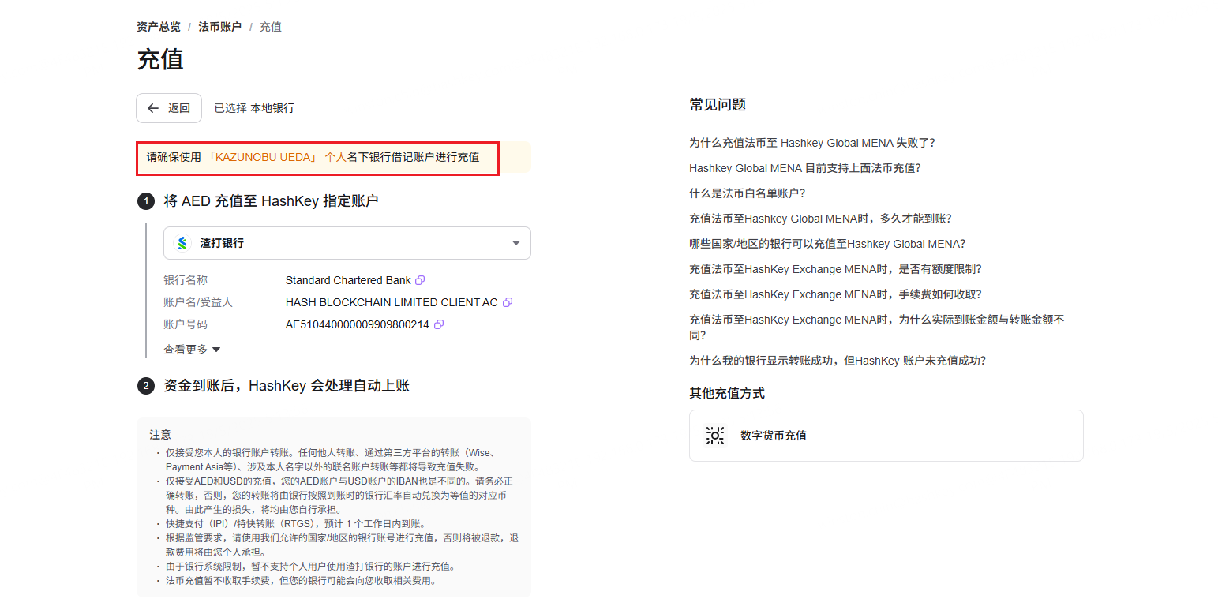Copy the Standard Chartered Bank name
This screenshot has height=599, width=1218.
[420, 280]
